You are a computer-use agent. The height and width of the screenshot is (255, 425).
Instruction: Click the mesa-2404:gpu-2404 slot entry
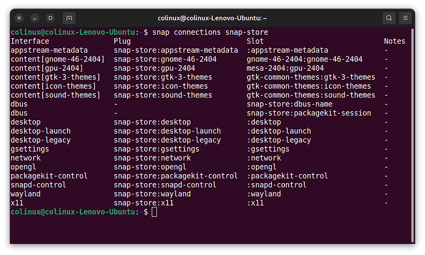tap(285, 68)
